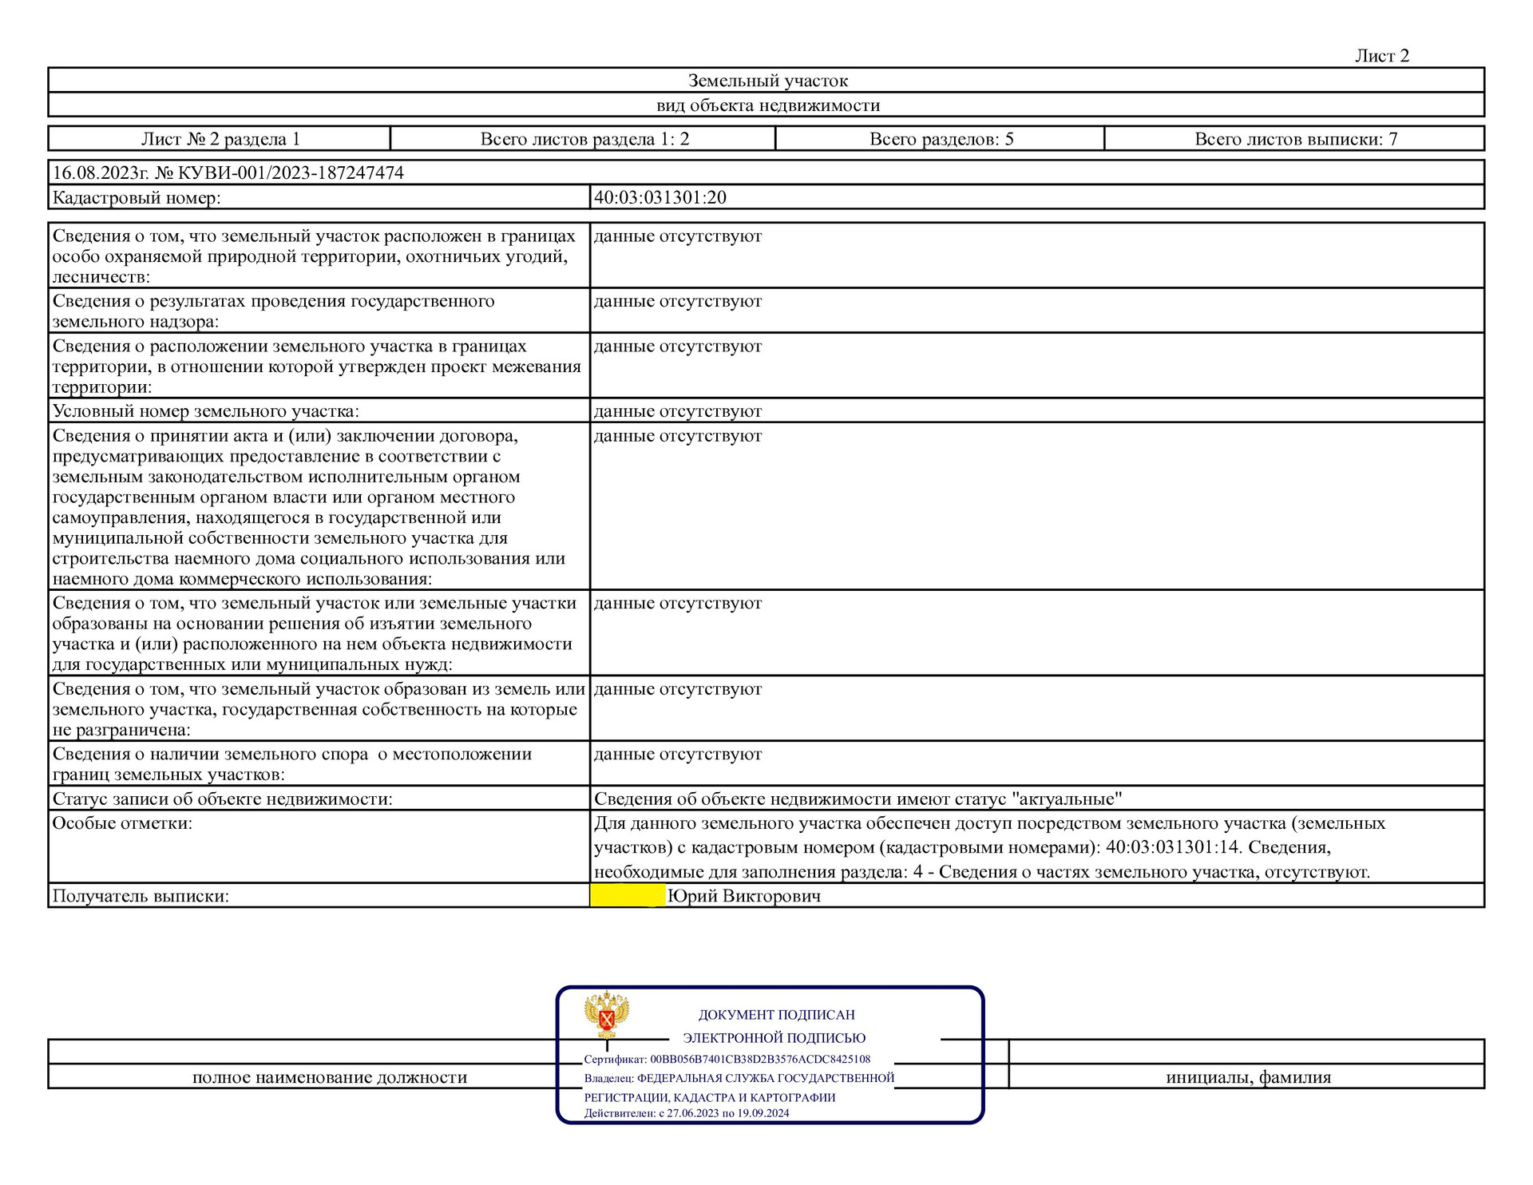Click 'Всего листов выписки: 7' cell

(x=1296, y=139)
